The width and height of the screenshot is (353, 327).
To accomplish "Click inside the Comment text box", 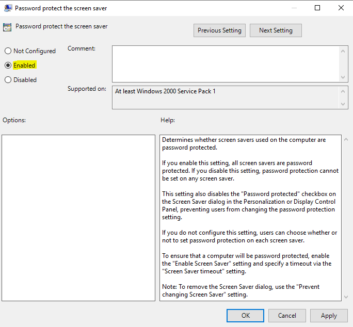I will point(225,63).
